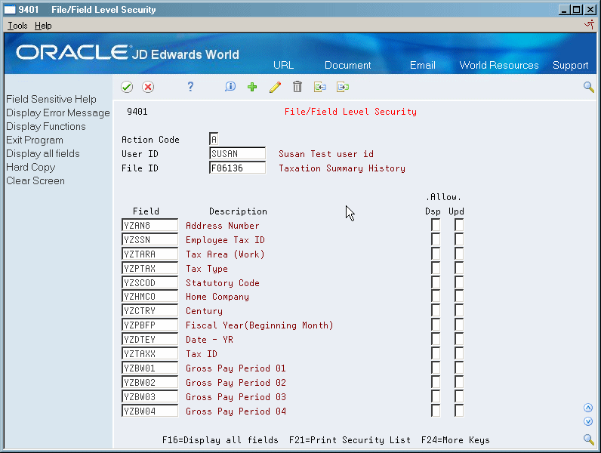
Task: Click the yellow pencil edit icon
Action: point(275,87)
